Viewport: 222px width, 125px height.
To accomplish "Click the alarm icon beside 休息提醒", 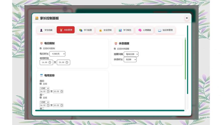I will [x=116, y=43].
